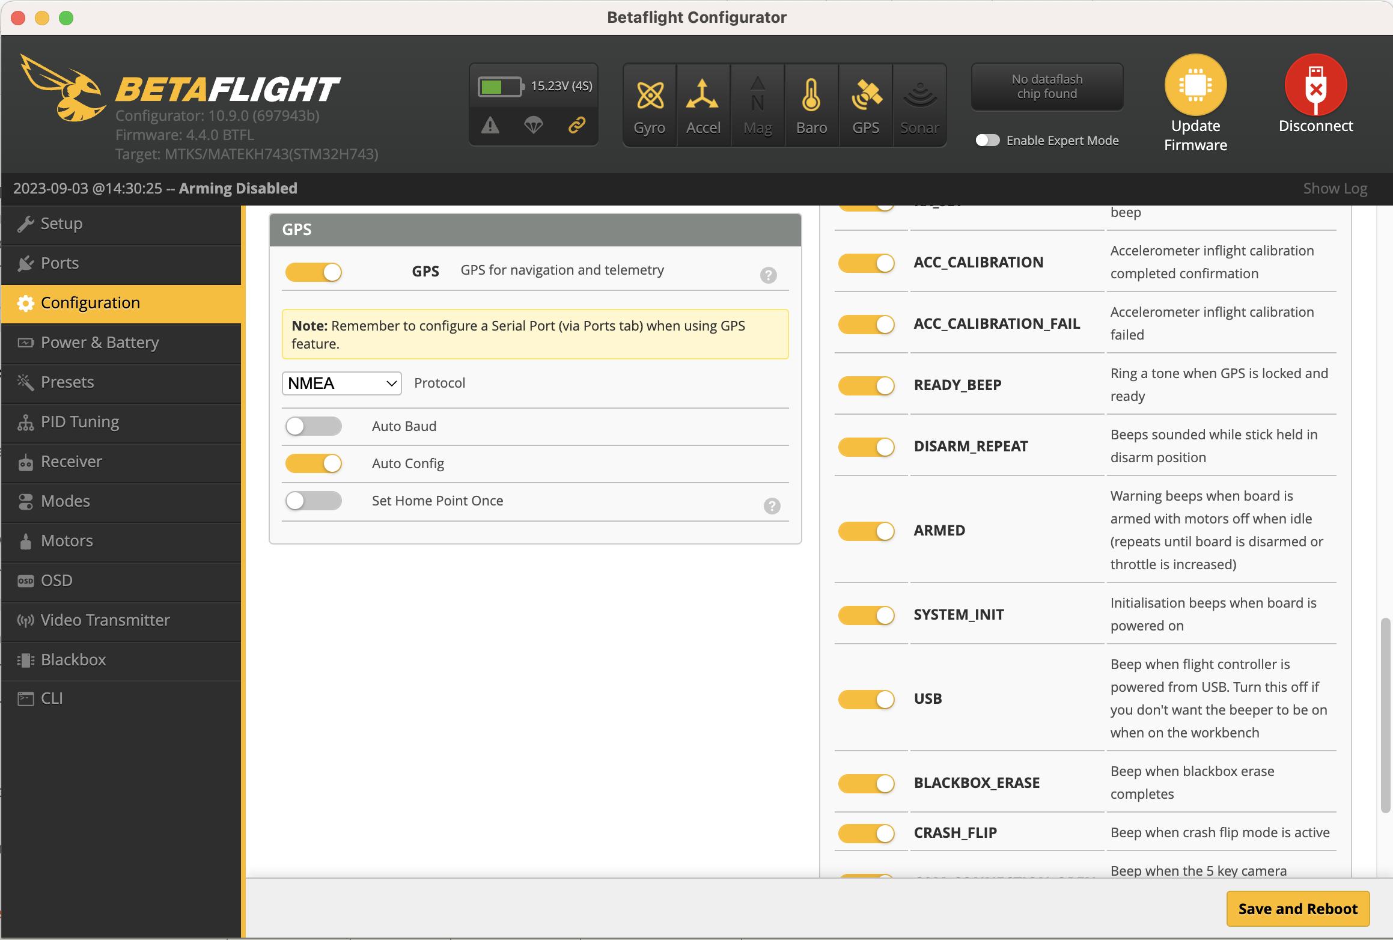Toggle Auto Config switch off
Screen dimensions: 1393x940
pos(314,463)
